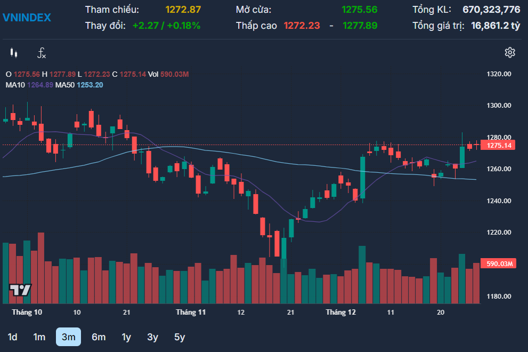Image resolution: width=528 pixels, height=352 pixels.
Task: Click the 1300.00 price axis label
Action: coord(499,106)
